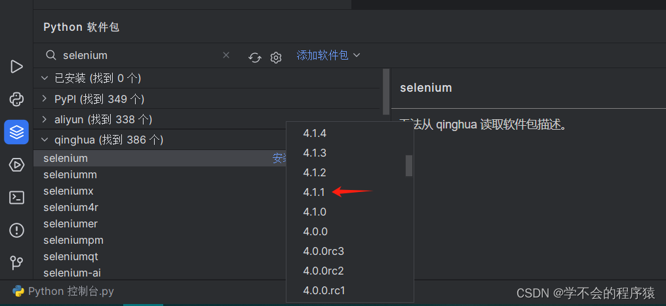Click the package list scrollbar thumb
The height and width of the screenshot is (306, 666).
(x=386, y=92)
